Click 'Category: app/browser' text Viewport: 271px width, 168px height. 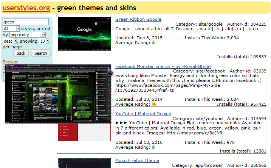click(x=197, y=165)
